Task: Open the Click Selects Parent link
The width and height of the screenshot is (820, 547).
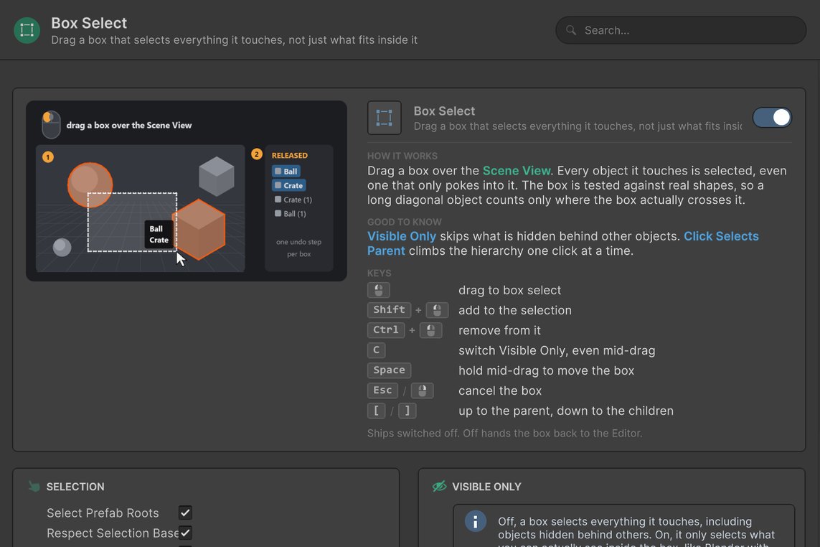Action: pos(562,243)
